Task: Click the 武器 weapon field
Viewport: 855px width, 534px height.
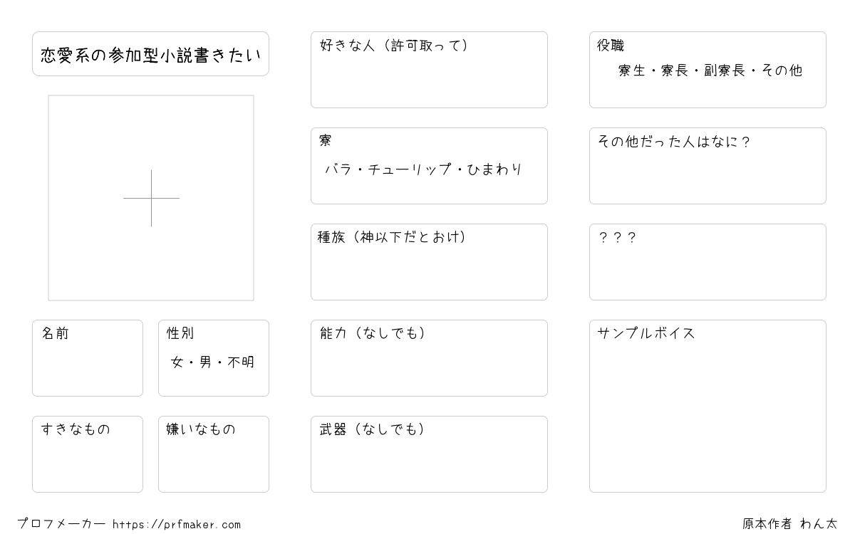Action: [429, 454]
